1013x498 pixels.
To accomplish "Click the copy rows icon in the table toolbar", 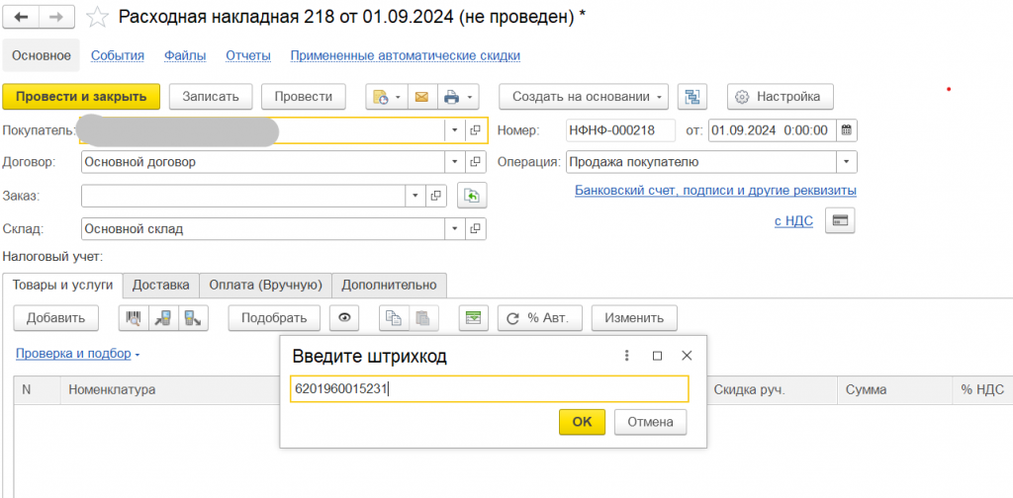I will click(x=394, y=318).
